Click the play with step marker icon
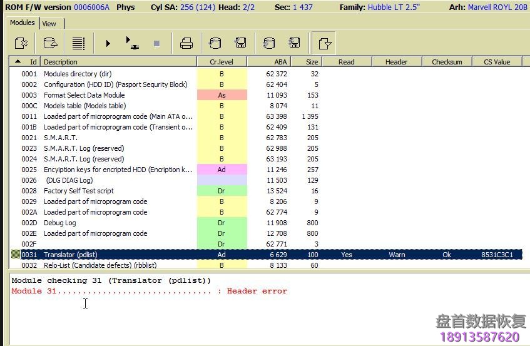 click(x=132, y=43)
